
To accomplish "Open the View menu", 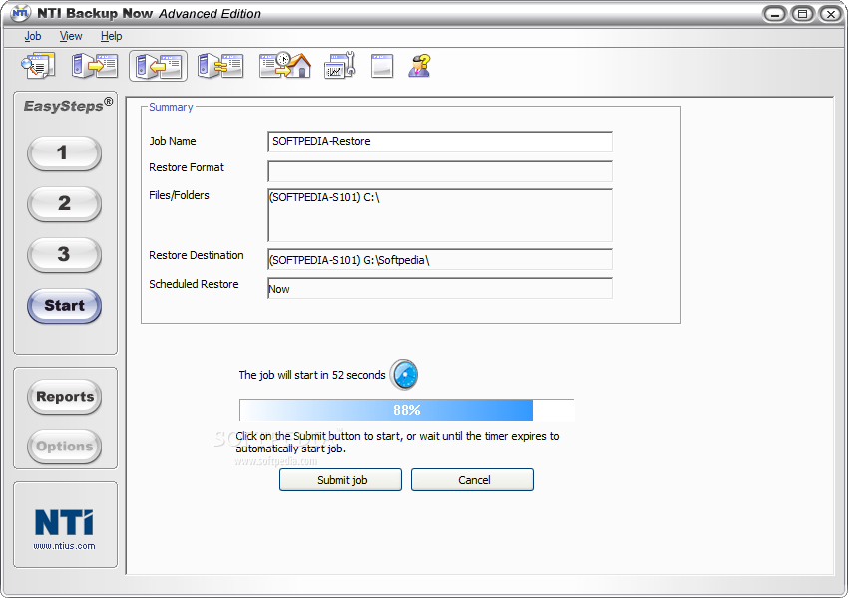I will point(71,36).
